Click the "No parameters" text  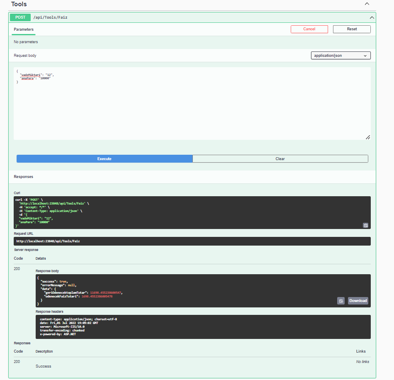(x=26, y=42)
